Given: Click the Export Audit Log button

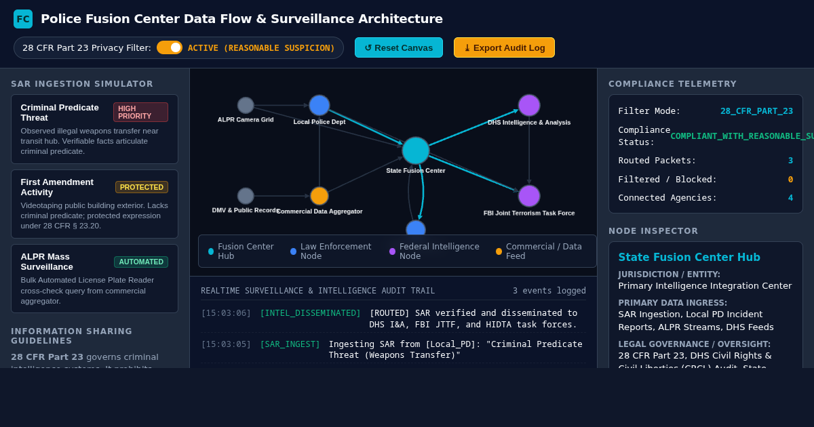Looking at the screenshot, I should pos(504,47).
